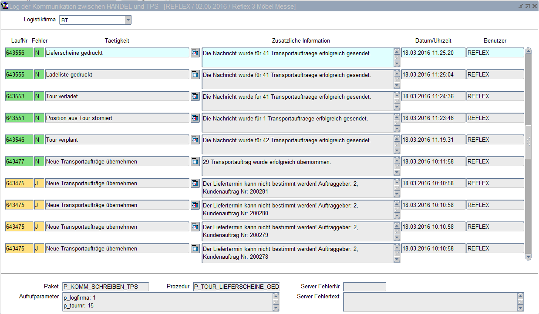The height and width of the screenshot is (314, 539).
Task: Click into the Paket field
Action: pyautogui.click(x=105, y=287)
